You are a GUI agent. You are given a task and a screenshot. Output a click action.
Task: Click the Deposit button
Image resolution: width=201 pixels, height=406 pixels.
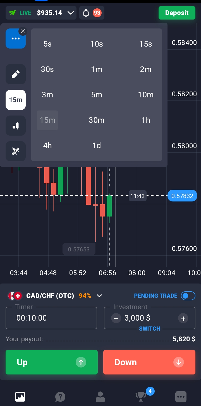point(177,13)
